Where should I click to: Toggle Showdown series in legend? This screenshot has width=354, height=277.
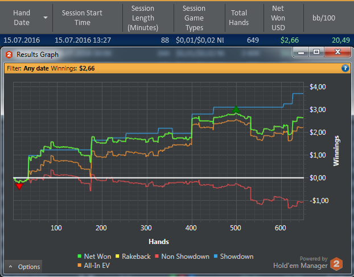click(x=233, y=257)
